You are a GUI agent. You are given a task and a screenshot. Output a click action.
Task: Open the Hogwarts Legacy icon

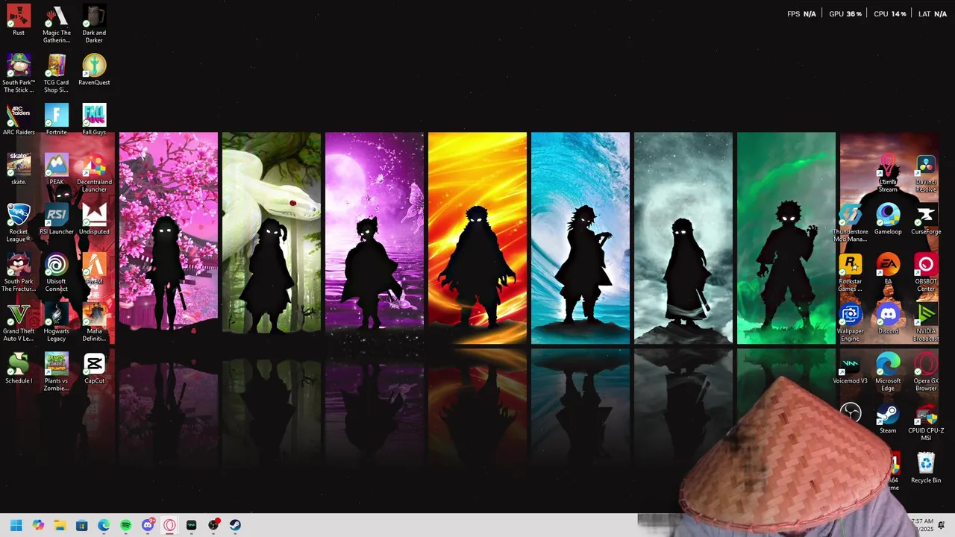coord(57,322)
